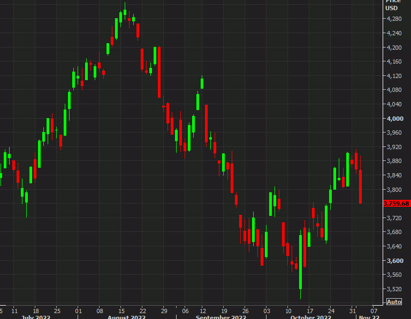
Task: Select the 3,840 price axis label
Action: point(394,175)
